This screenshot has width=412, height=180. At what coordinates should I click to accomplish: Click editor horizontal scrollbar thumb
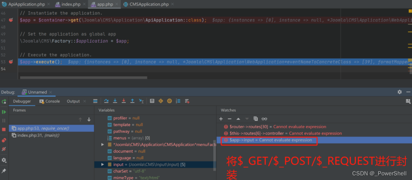click(84, 77)
